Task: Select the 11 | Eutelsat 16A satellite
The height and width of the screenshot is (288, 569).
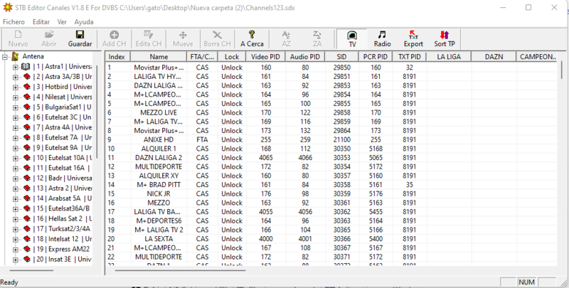Action: (x=62, y=168)
